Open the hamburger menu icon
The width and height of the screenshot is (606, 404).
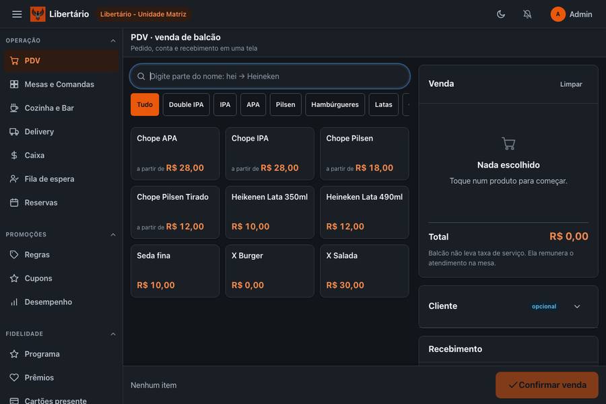coord(17,14)
